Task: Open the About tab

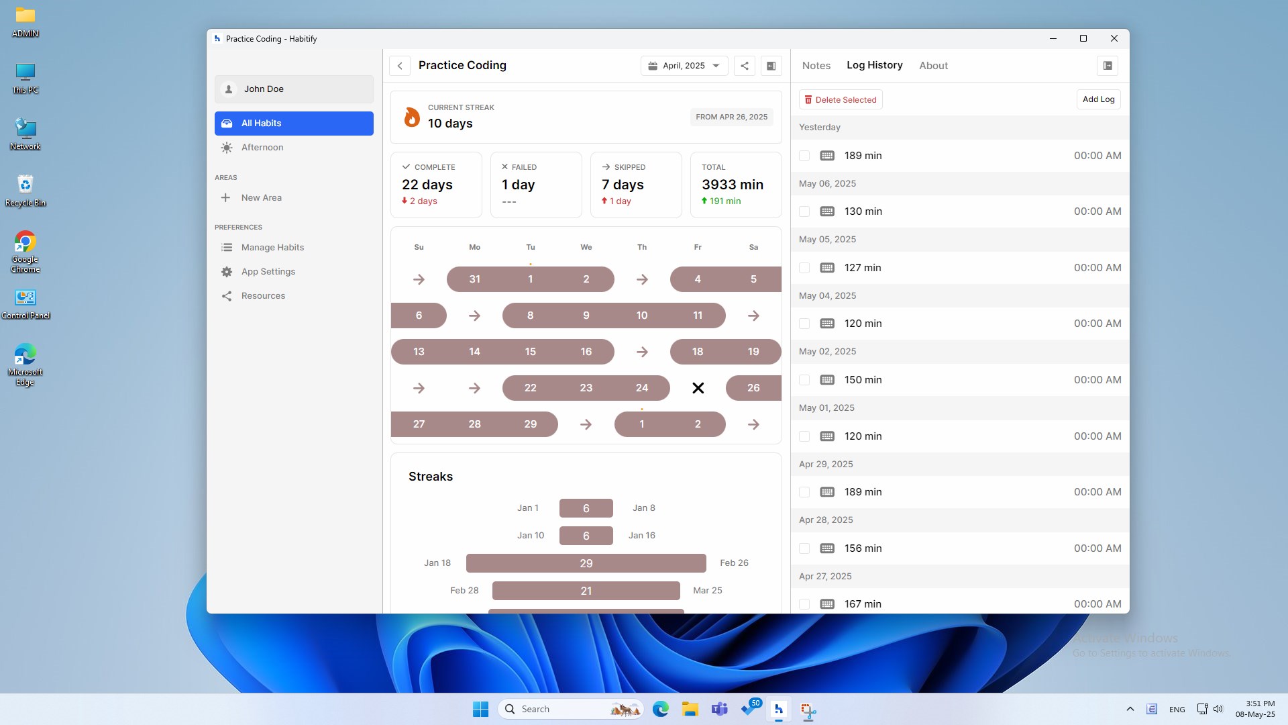Action: click(933, 66)
